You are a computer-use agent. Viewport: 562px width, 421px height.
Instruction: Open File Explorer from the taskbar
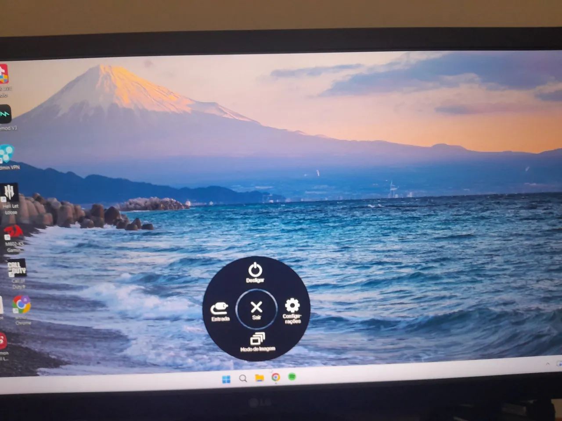tap(259, 378)
